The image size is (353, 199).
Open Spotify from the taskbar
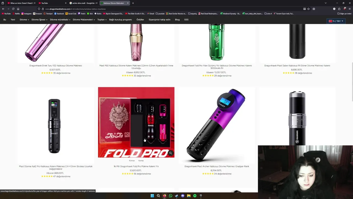click(x=195, y=196)
